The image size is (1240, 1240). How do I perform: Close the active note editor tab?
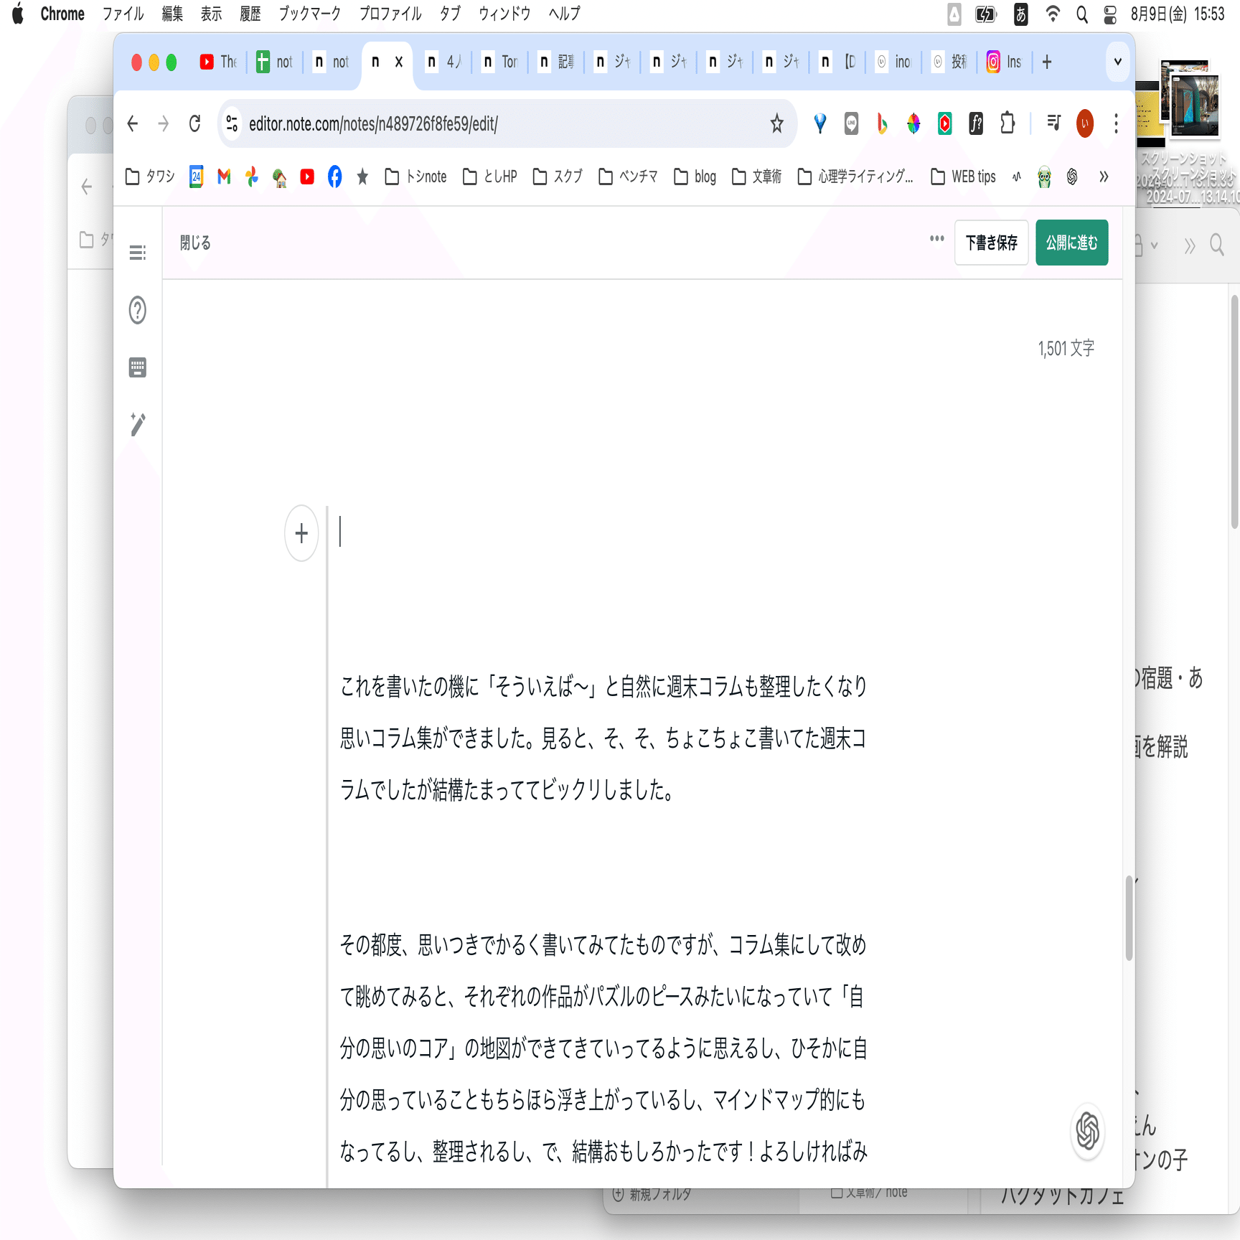(x=399, y=62)
